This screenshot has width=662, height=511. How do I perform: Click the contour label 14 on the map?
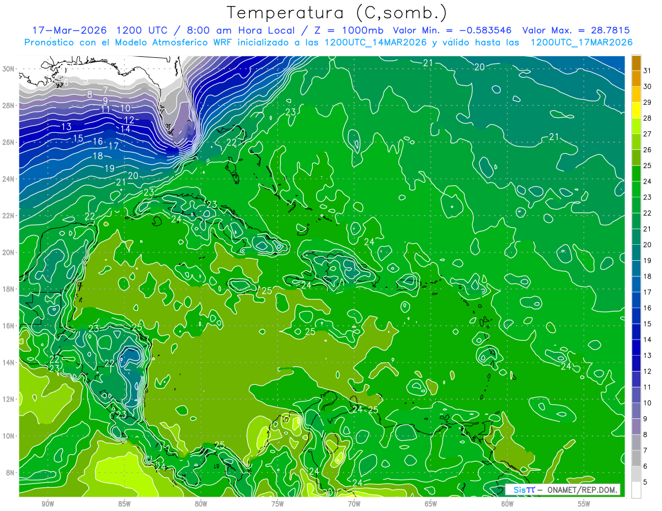125,129
